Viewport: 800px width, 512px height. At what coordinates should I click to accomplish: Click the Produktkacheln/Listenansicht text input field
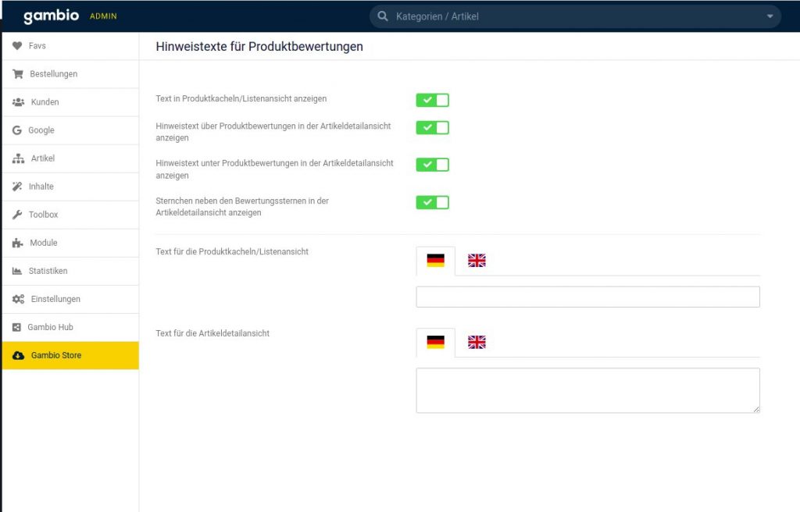coord(587,297)
